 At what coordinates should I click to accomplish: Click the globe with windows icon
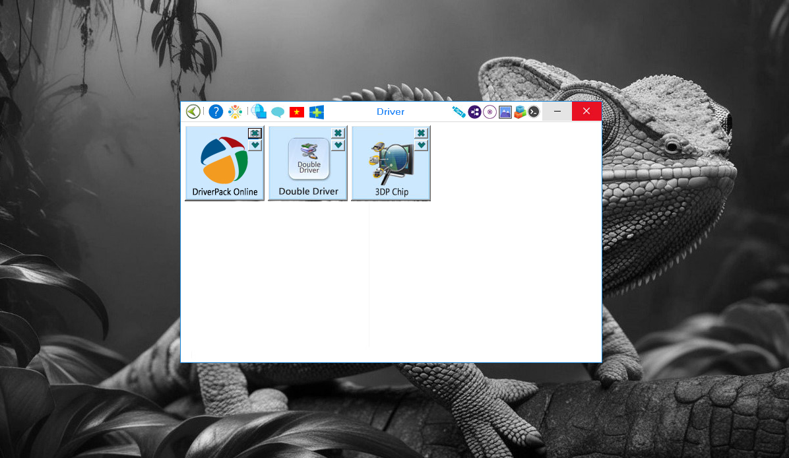point(259,112)
